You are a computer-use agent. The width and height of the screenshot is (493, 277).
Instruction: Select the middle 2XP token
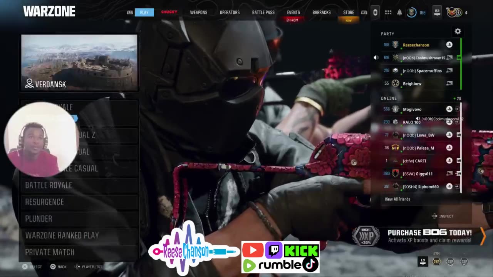450,262
